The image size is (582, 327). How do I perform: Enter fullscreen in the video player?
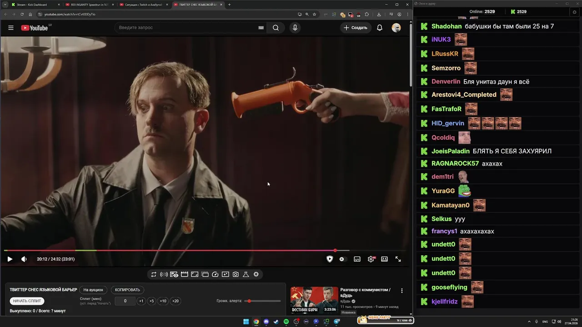pos(398,259)
